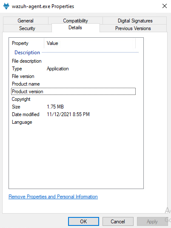Screen dimensions: 171x228
Task: Select the Date modified row
Action: coord(74,114)
